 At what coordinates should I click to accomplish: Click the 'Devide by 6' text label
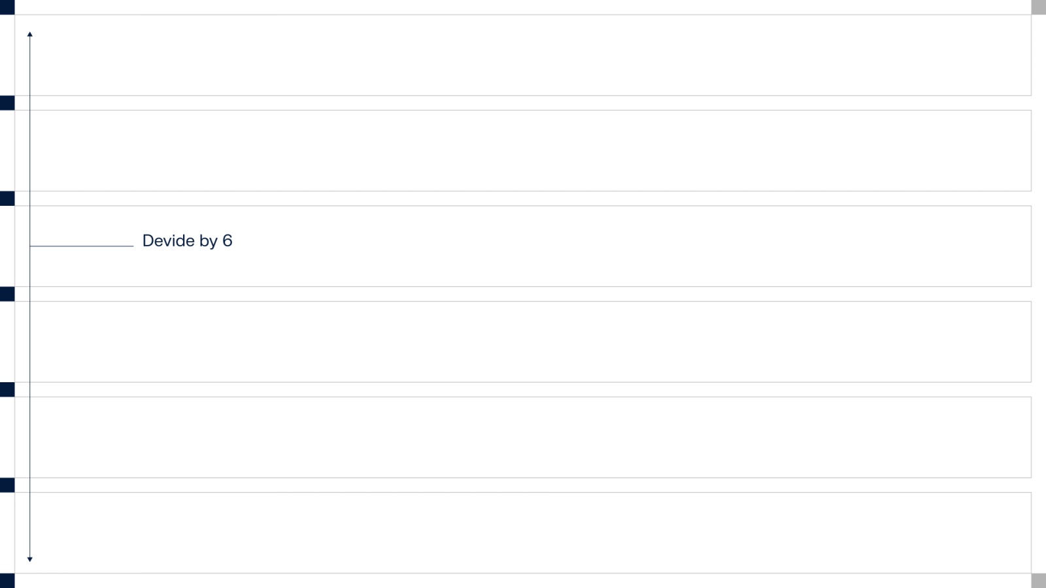[187, 240]
